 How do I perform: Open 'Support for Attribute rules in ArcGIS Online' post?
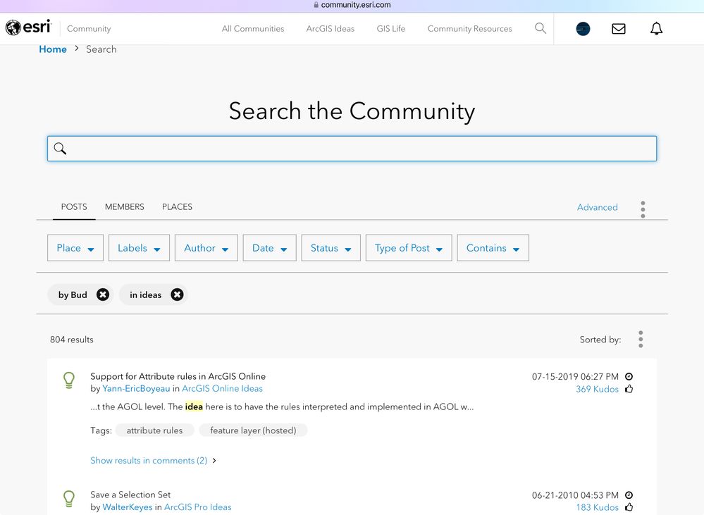click(178, 376)
